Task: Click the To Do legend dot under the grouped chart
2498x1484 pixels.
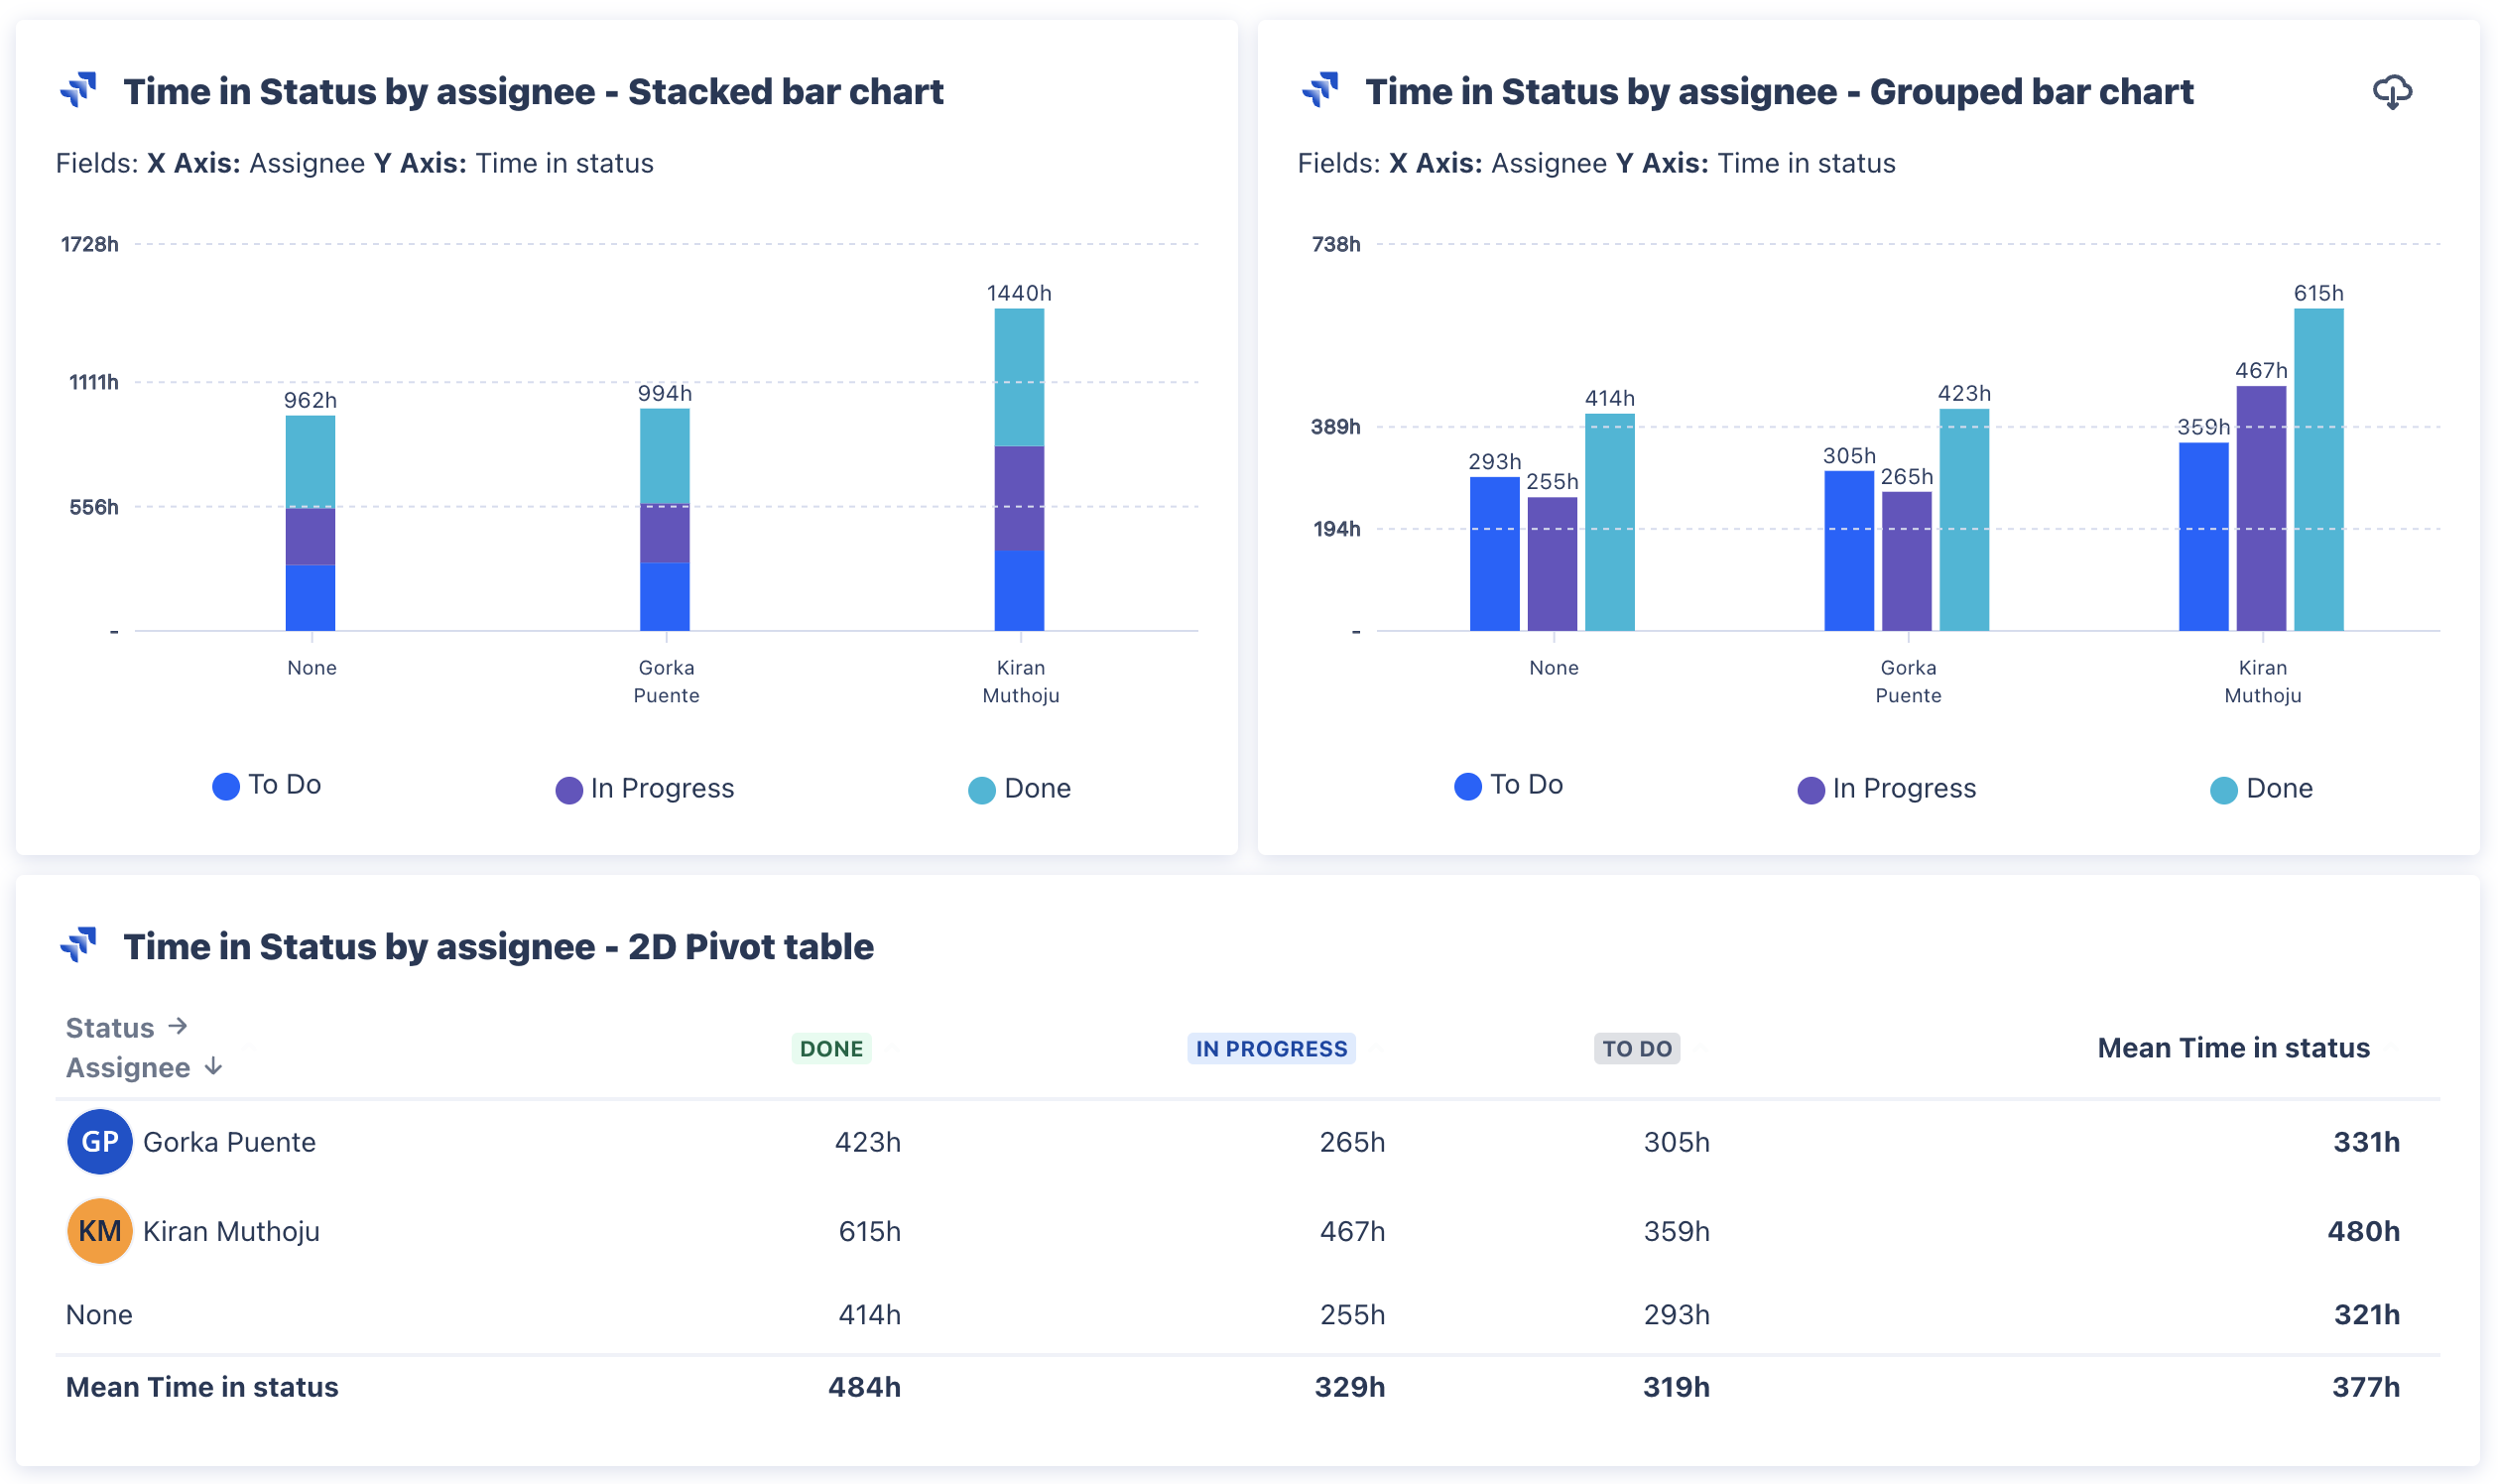Action: tap(1467, 786)
